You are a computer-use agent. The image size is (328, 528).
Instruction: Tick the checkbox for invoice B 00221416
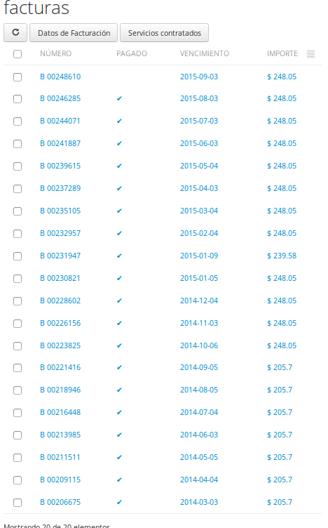[18, 368]
